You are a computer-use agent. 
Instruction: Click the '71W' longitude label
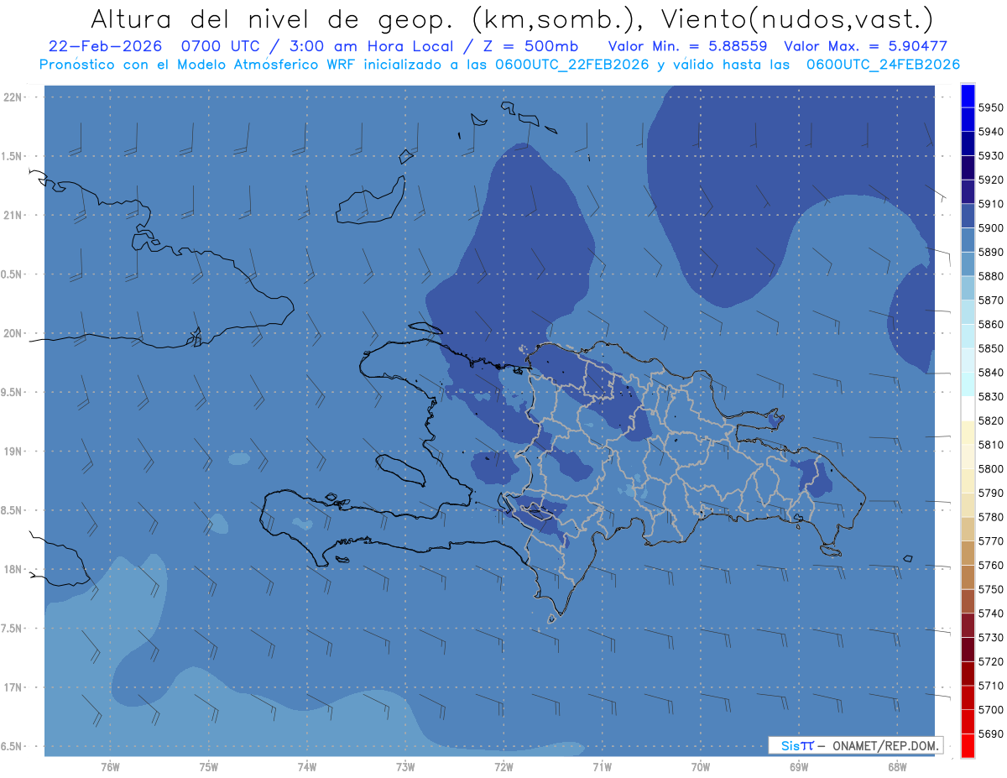[602, 767]
